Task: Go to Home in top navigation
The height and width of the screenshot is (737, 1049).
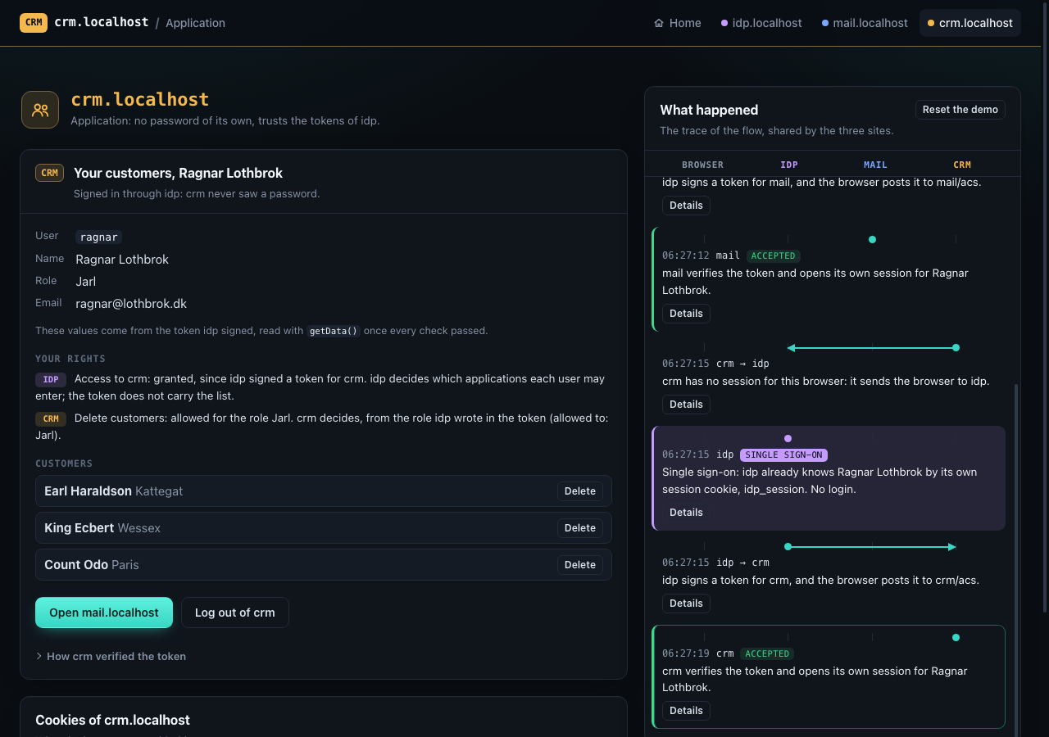Action: [x=678, y=23]
